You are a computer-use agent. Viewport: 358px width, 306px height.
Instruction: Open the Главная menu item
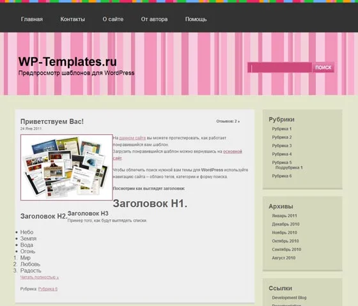[x=32, y=19]
